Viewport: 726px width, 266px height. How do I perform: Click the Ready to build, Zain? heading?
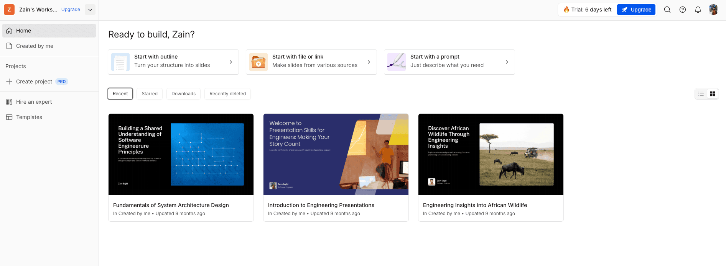tap(151, 34)
